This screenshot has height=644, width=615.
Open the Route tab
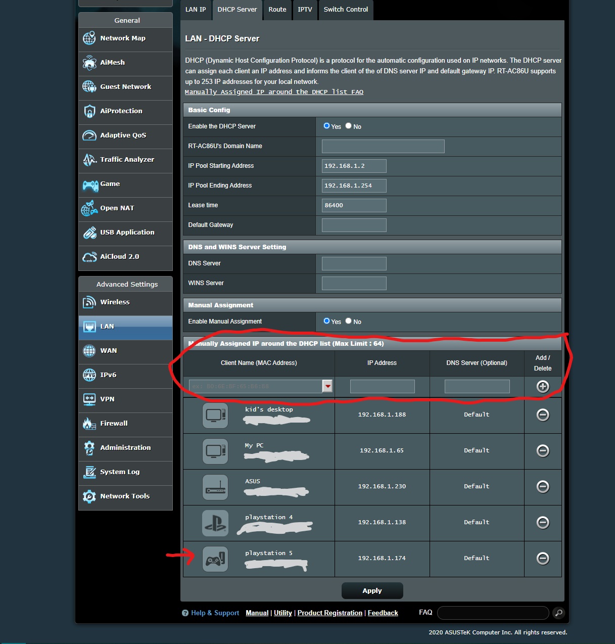277,10
